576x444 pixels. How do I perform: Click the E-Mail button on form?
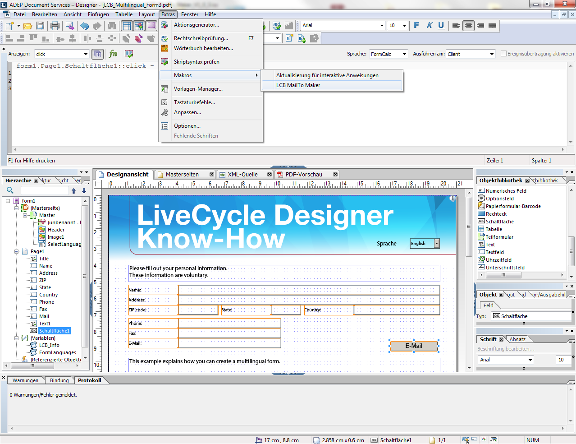click(x=413, y=346)
